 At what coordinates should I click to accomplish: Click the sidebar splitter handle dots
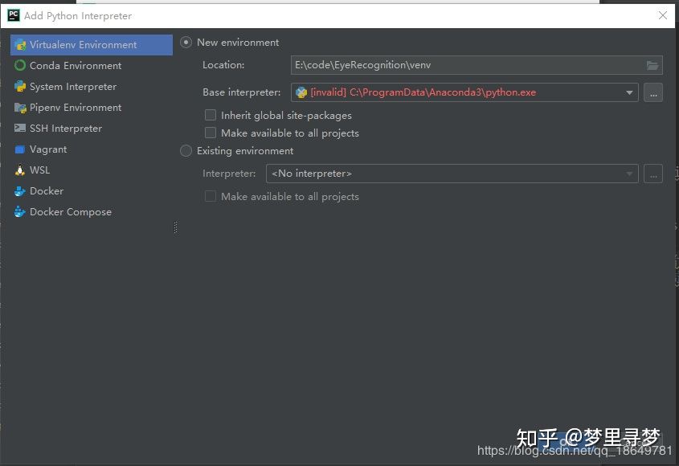[175, 227]
